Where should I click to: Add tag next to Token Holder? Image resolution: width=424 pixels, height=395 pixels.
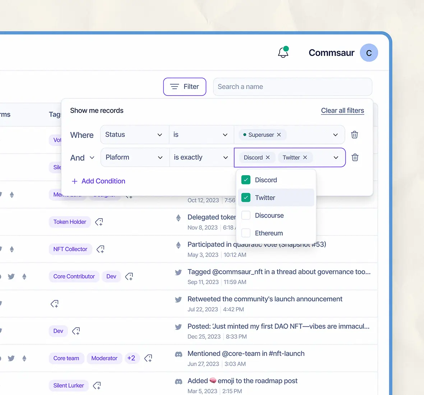(99, 222)
